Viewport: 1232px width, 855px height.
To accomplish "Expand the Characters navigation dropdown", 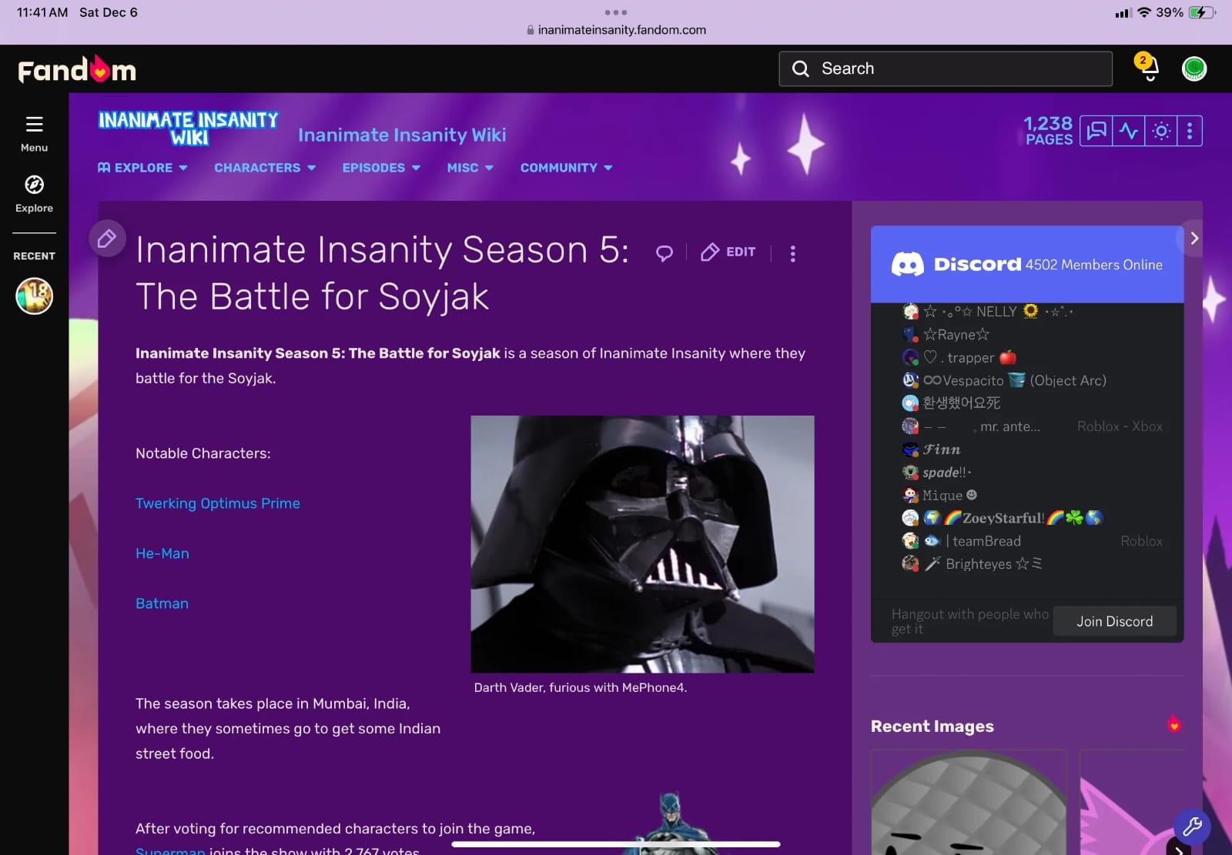I will click(264, 168).
